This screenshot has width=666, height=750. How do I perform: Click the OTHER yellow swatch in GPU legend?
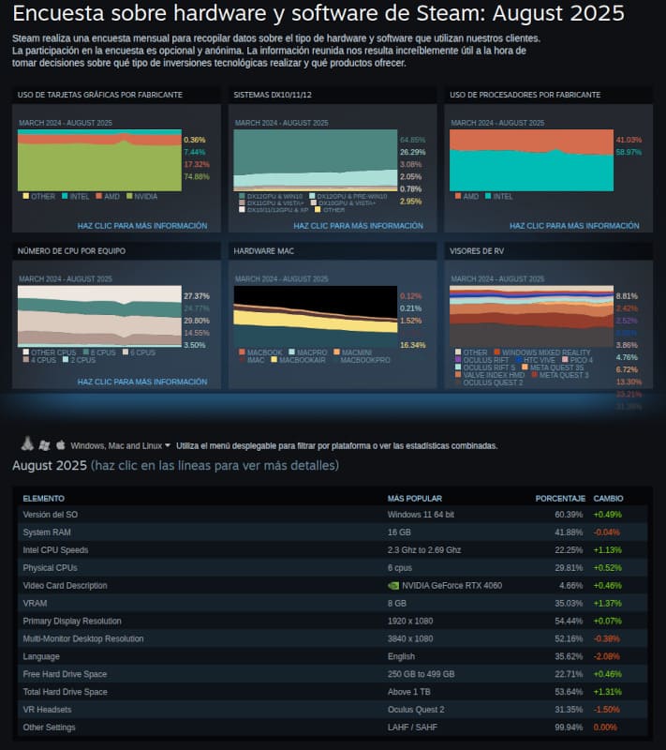click(x=26, y=196)
